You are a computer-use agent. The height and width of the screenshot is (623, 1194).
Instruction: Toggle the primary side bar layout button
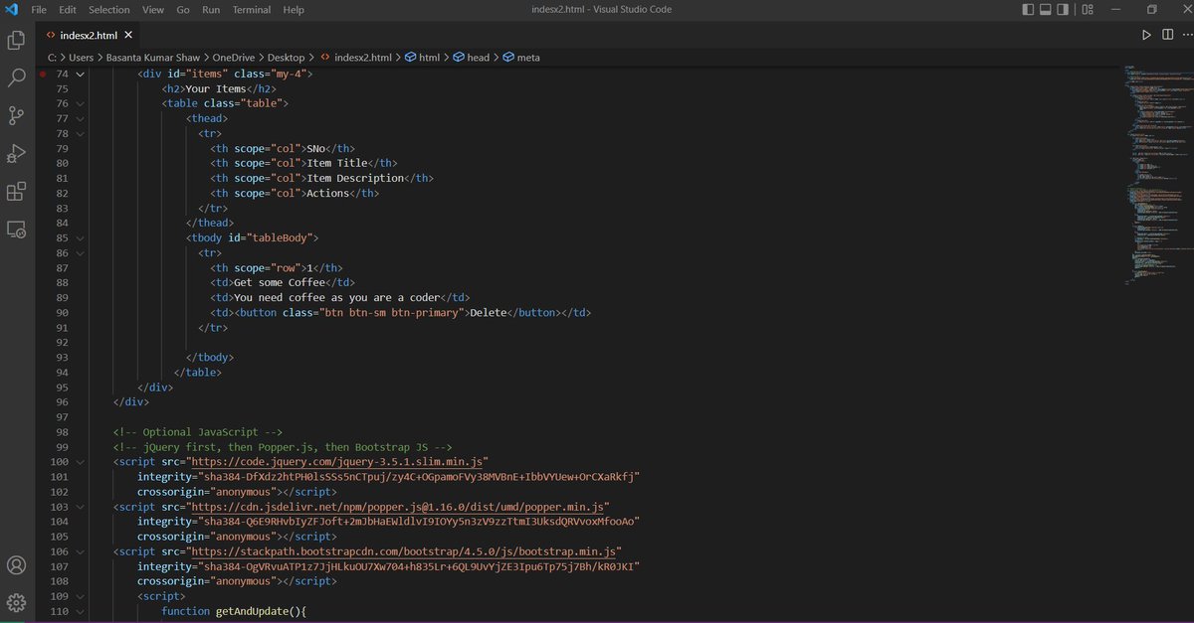click(x=1028, y=9)
